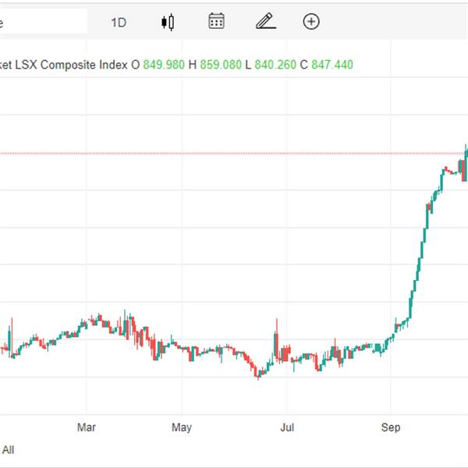Click the close value 847.440
The image size is (468, 468).
(x=332, y=65)
